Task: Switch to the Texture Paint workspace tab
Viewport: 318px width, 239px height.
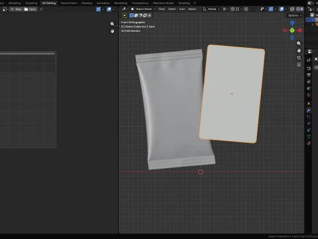Action: [x=69, y=3]
